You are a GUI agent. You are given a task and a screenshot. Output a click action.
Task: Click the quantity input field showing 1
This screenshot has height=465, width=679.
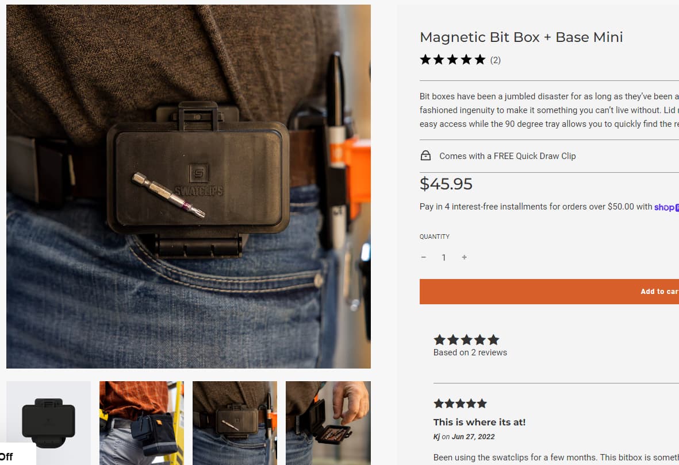click(444, 258)
